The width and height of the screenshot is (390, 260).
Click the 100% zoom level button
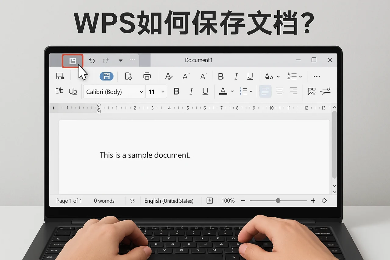click(228, 201)
